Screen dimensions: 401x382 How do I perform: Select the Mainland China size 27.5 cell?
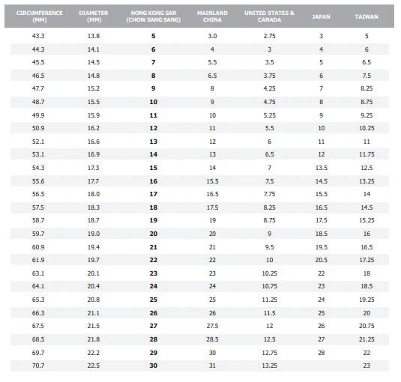click(x=212, y=326)
